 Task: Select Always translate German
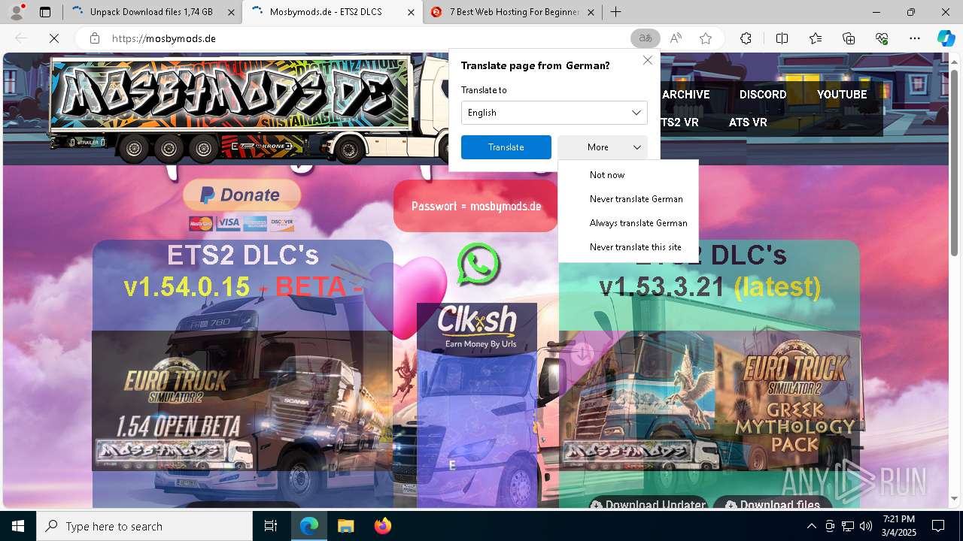tap(628, 222)
